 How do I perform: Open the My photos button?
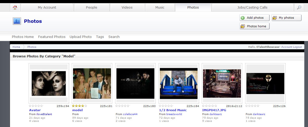coord(286,18)
